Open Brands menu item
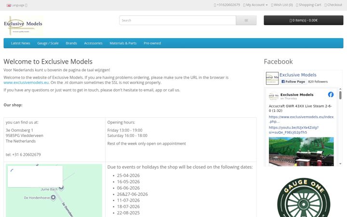 point(71,43)
